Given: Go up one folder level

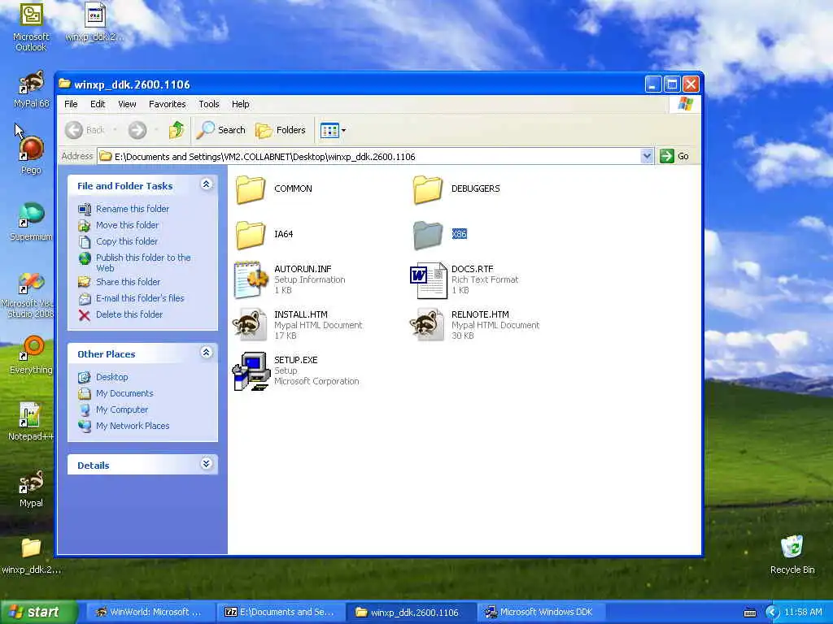Looking at the screenshot, I should 177,130.
